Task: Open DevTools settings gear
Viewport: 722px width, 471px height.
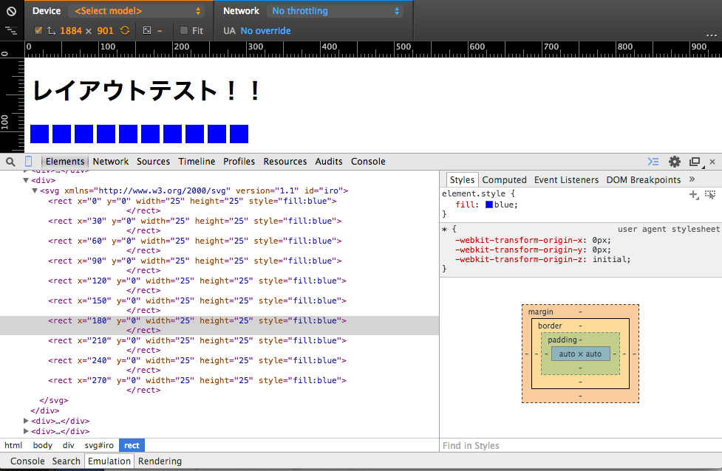Action: click(675, 162)
